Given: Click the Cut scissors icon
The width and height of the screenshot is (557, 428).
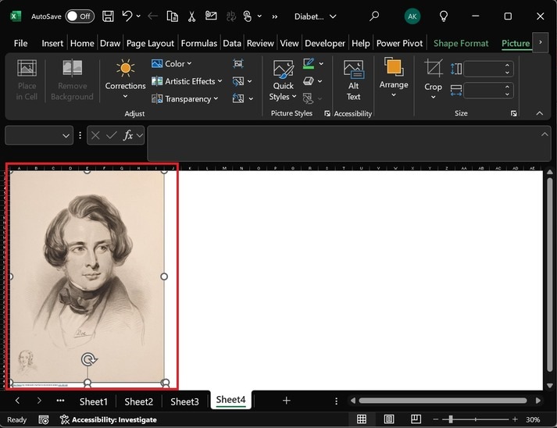Looking at the screenshot, I should click(x=193, y=16).
